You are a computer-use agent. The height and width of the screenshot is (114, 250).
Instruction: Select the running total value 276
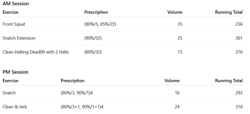click(x=239, y=52)
